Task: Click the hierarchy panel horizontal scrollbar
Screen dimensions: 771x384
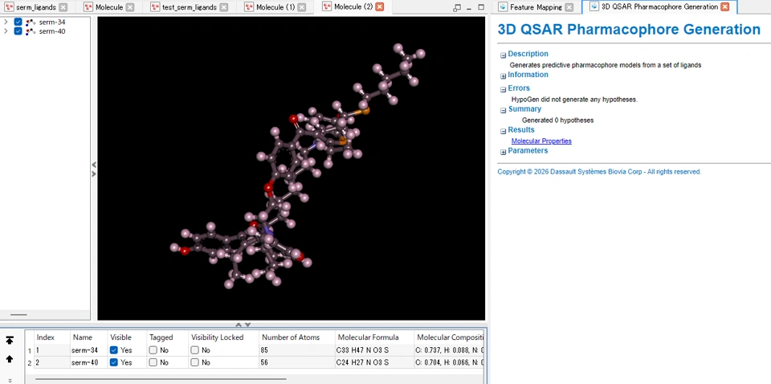Action: pyautogui.click(x=19, y=315)
